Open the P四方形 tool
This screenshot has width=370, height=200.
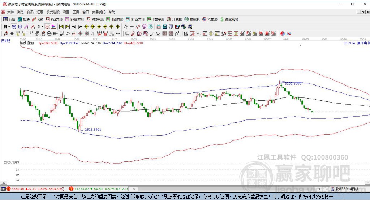pos(54,19)
